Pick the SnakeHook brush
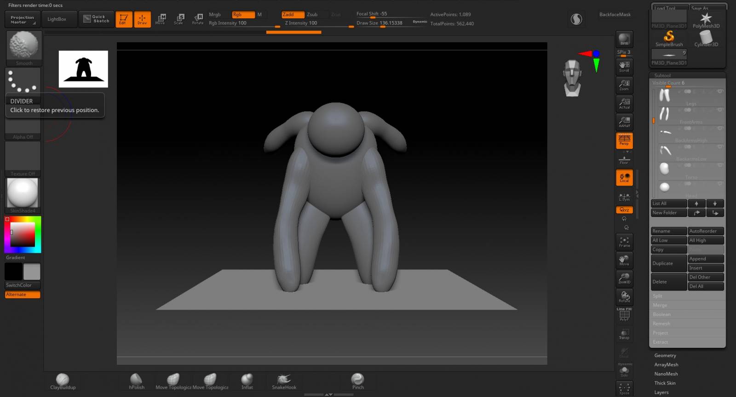The height and width of the screenshot is (397, 736). [284, 381]
